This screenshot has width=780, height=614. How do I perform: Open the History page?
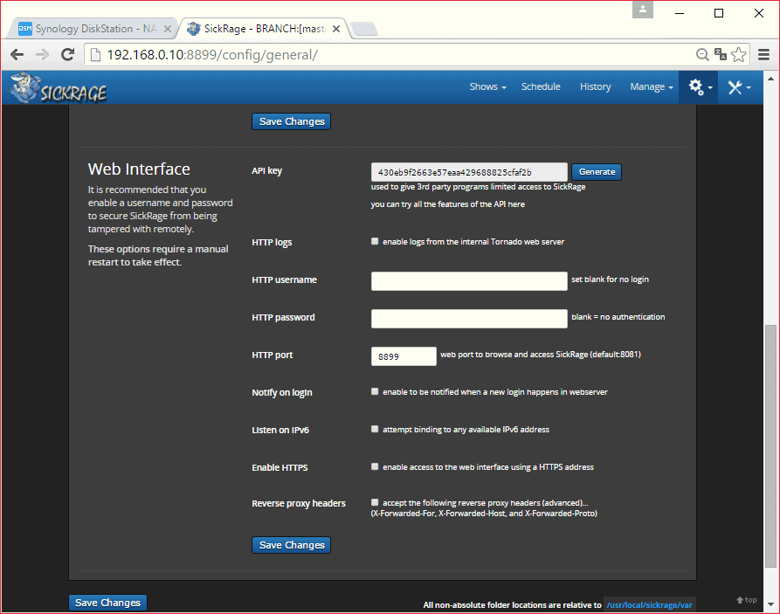pos(595,86)
